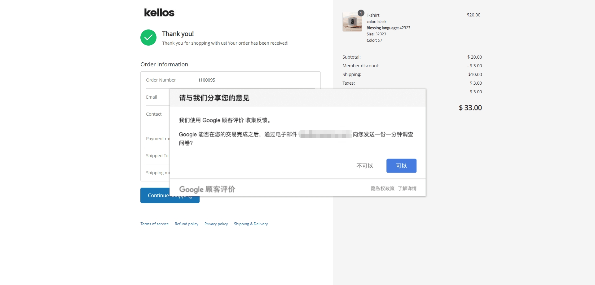This screenshot has width=595, height=285.
Task: Click the dialog title 请与我们分享您的意见
Action: 214,98
